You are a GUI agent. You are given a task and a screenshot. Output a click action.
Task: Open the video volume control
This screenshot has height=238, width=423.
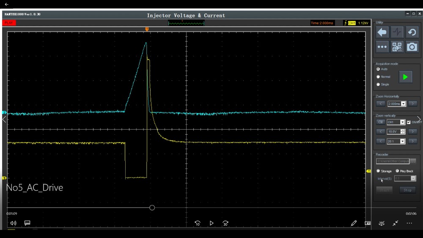13,223
